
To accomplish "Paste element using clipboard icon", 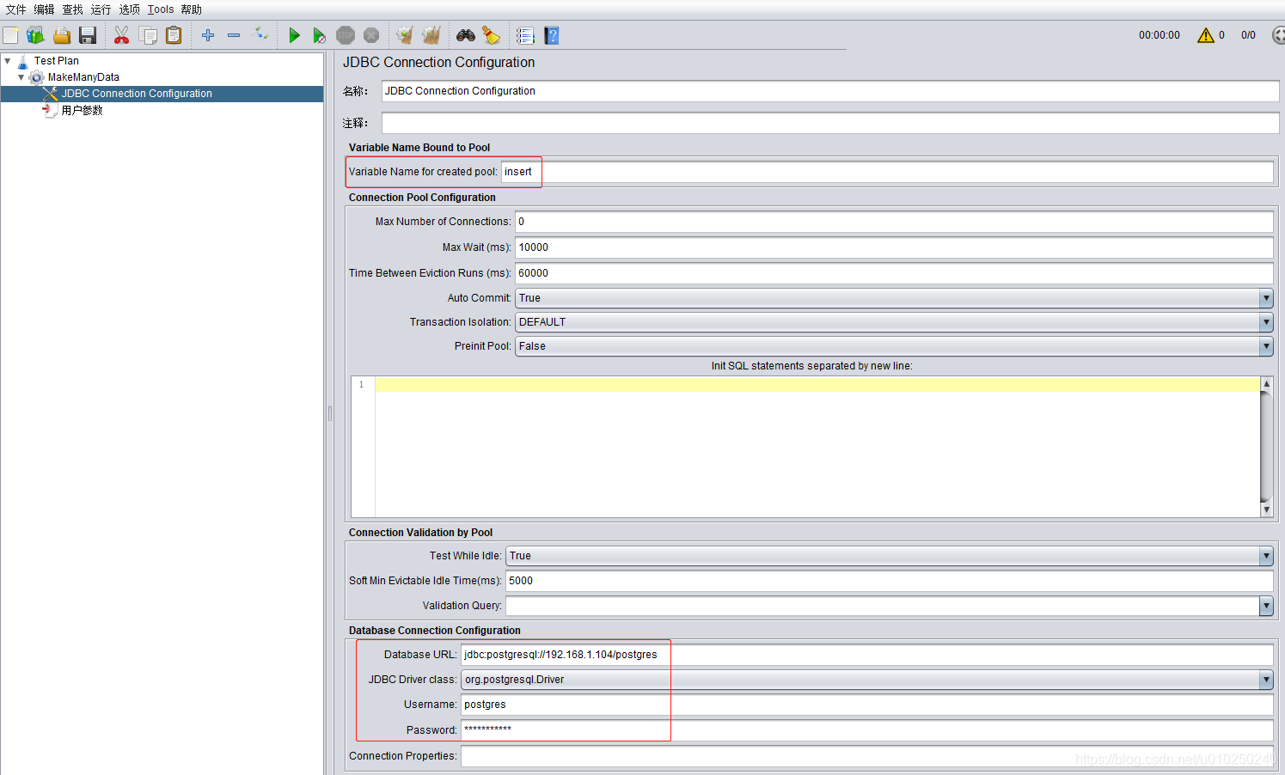I will (174, 35).
